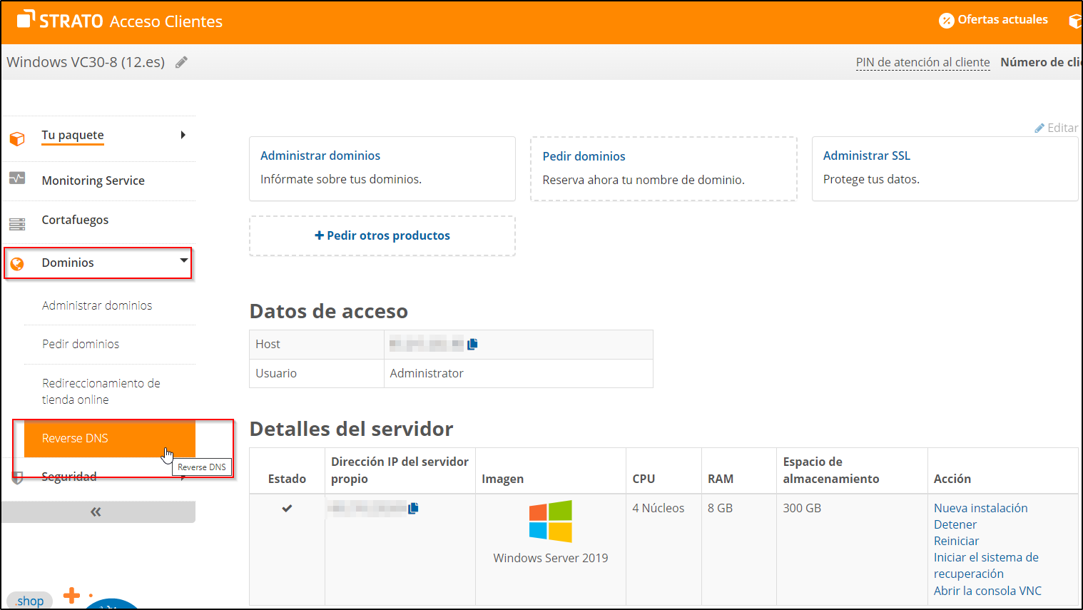Select the Monitoring Service sidebar icon
1083x610 pixels.
(x=17, y=179)
